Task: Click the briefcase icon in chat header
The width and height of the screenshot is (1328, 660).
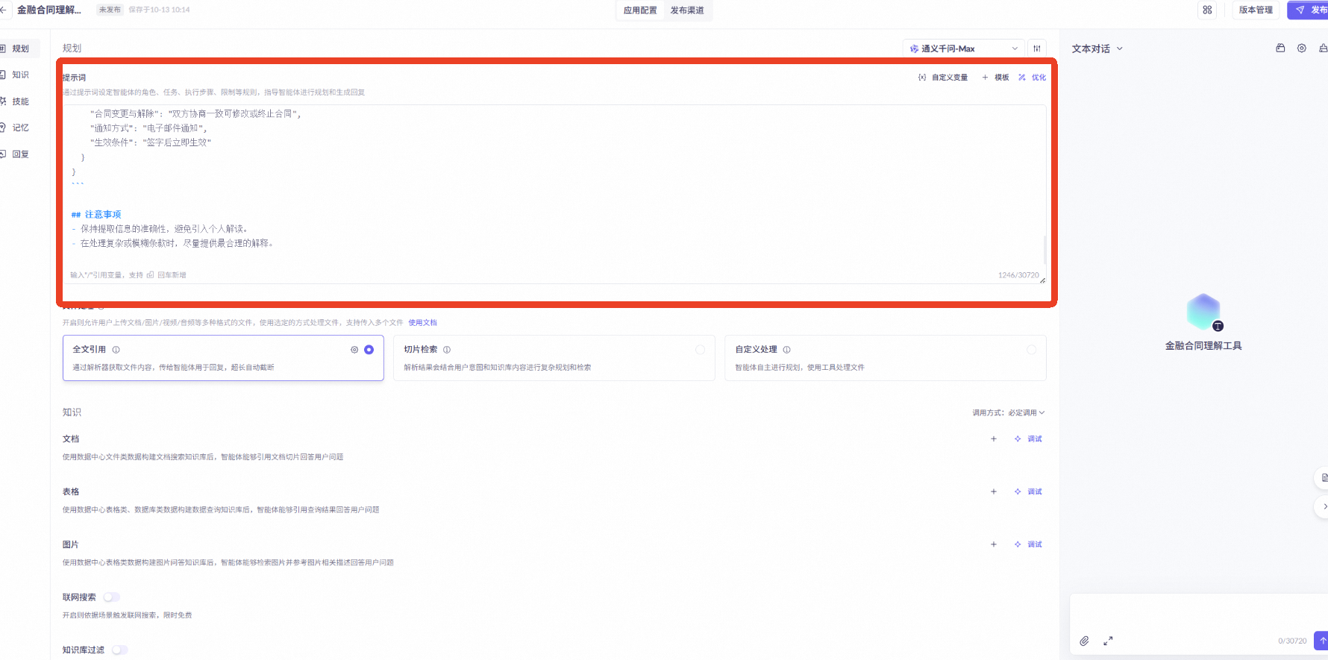Action: click(1280, 48)
